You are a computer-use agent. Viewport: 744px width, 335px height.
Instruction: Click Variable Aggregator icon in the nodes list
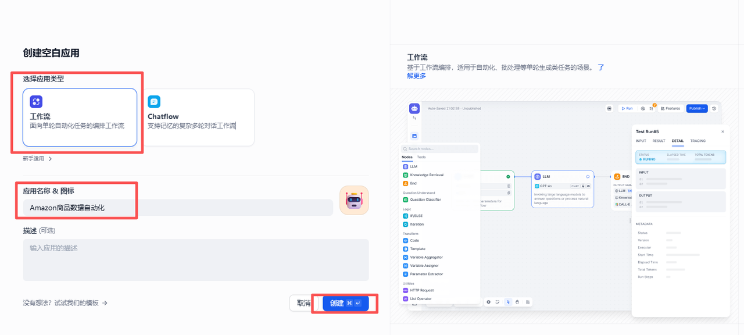click(x=405, y=257)
